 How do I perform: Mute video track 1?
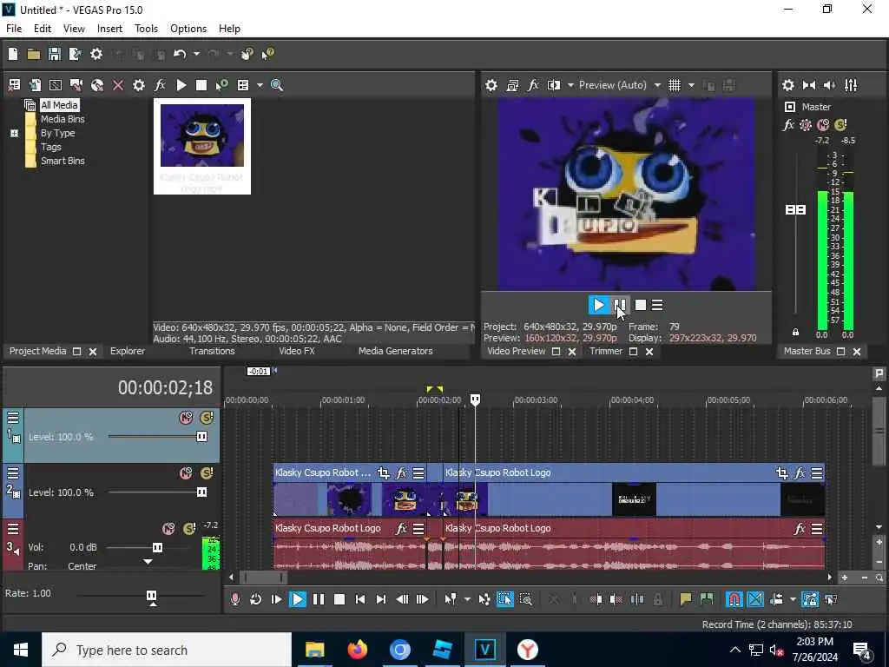click(186, 418)
